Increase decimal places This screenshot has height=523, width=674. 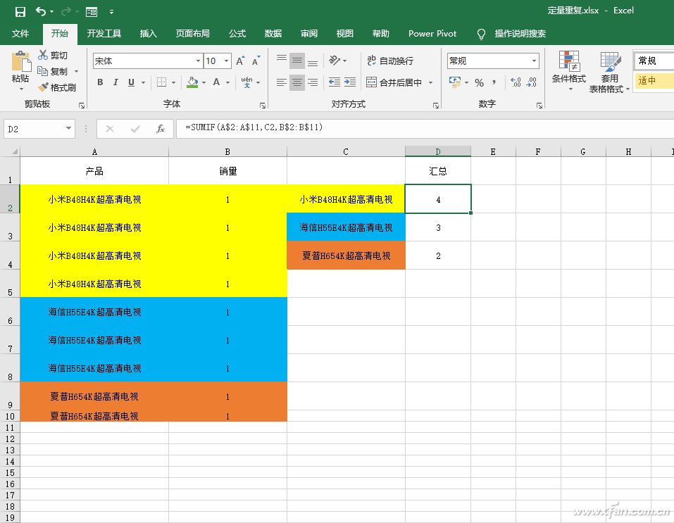pos(516,82)
